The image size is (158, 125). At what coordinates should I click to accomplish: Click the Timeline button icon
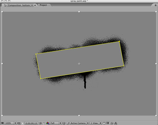[112, 123]
